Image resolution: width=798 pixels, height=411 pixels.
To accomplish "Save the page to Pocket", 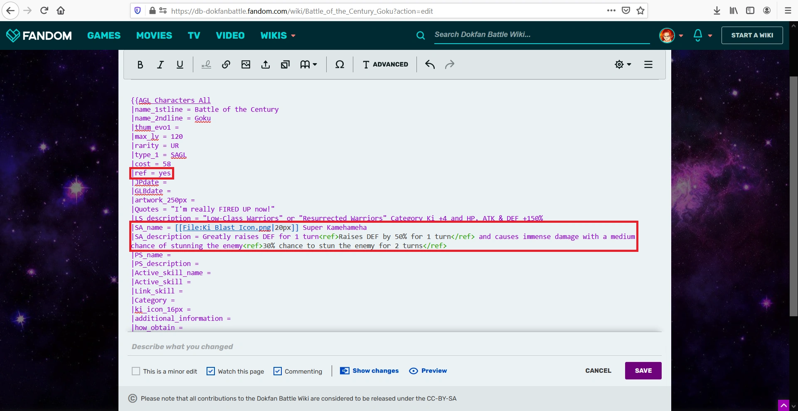I will 626,11.
